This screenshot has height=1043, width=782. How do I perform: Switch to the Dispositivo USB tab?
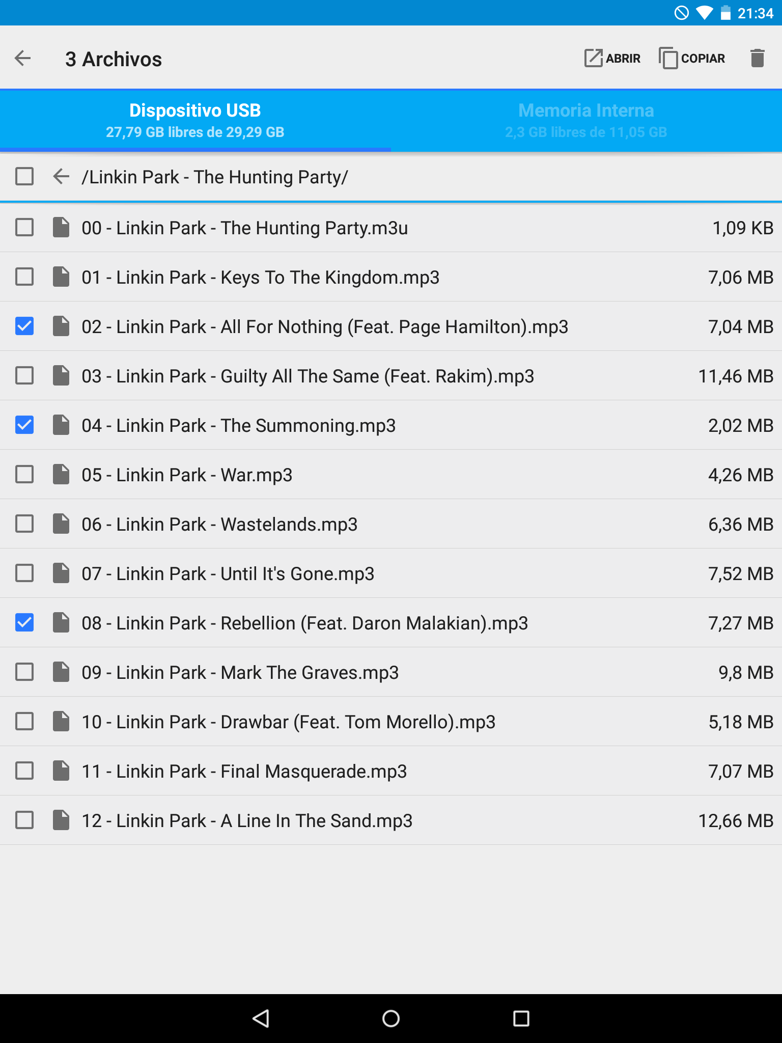[195, 121]
